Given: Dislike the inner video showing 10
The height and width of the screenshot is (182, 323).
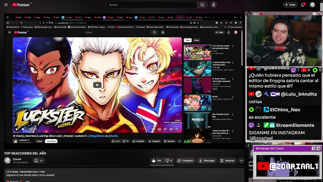Looking at the screenshot, I should coord(126,141).
